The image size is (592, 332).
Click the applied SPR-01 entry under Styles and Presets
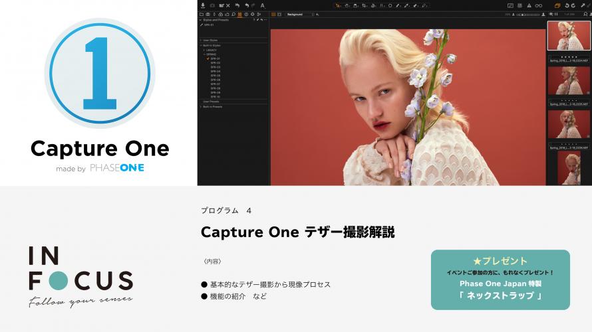coord(209,25)
